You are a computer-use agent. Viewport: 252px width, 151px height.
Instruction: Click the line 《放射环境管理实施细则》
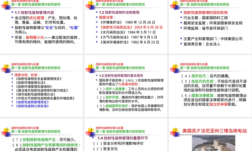34,87
